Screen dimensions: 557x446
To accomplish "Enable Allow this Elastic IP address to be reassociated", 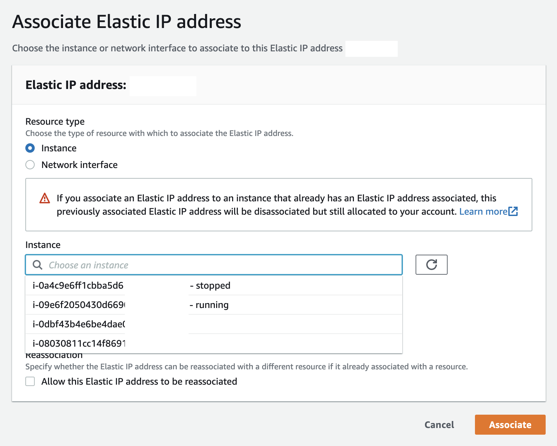I will 30,381.
